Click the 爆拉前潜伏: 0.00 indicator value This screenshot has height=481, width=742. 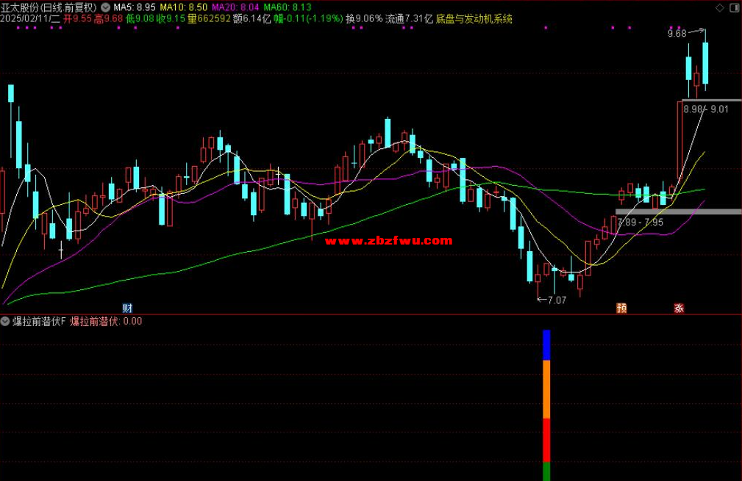click(x=106, y=322)
